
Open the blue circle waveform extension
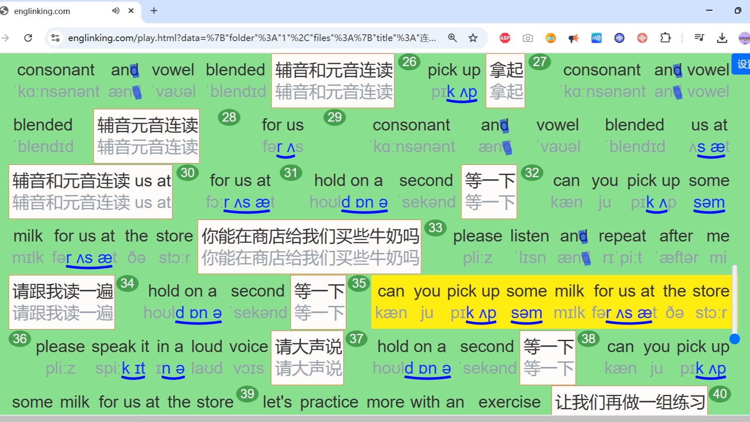click(619, 38)
